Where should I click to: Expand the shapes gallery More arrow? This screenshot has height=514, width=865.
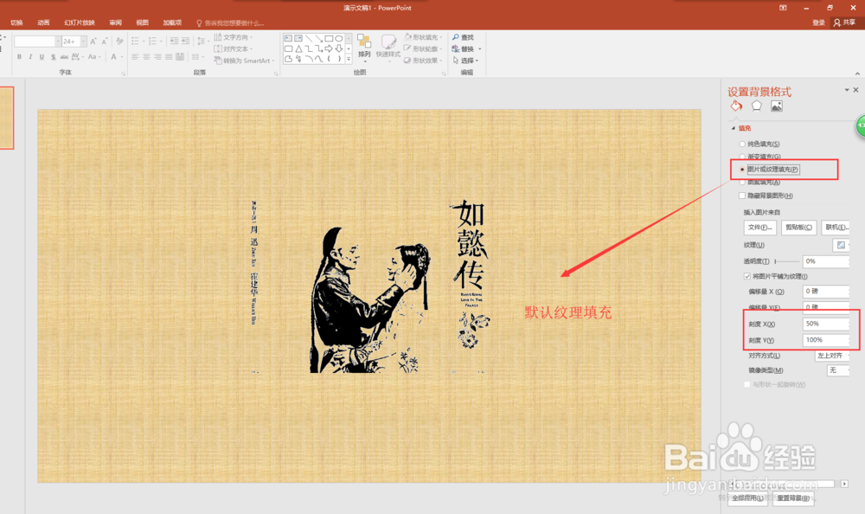coord(348,59)
